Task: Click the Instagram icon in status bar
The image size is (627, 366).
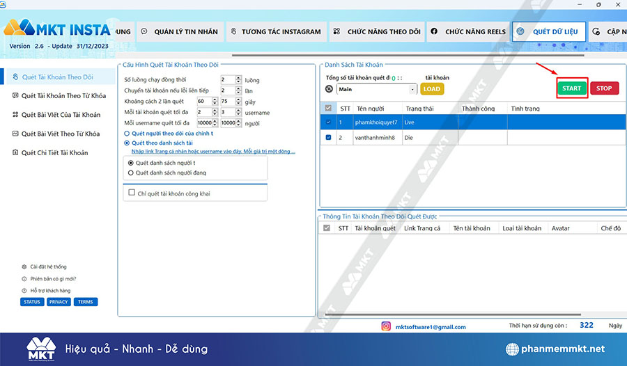Action: [386, 326]
